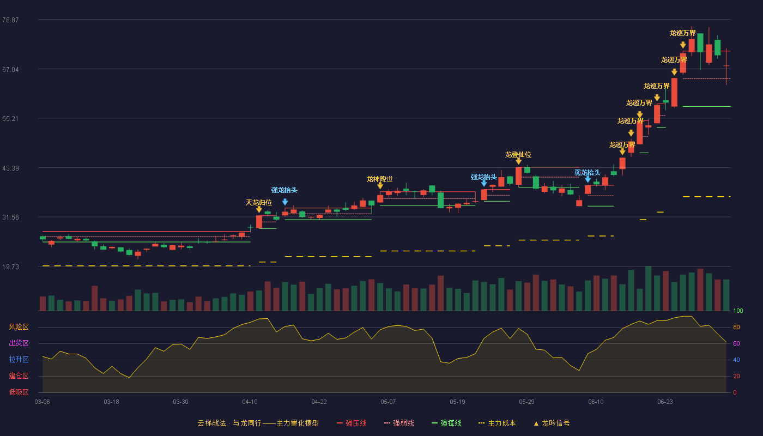Click the 风险区 zone label

click(19, 327)
